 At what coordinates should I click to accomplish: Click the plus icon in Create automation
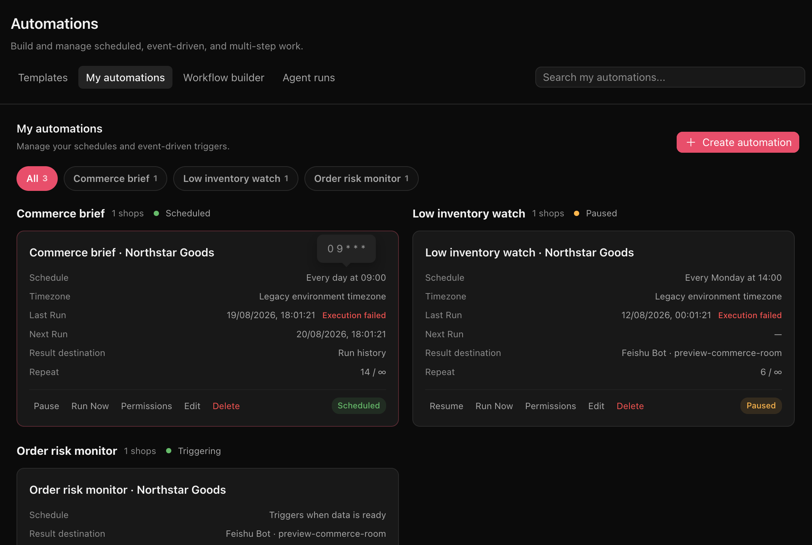tap(691, 142)
